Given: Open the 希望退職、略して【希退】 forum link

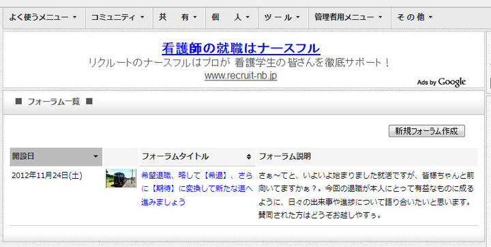Looking at the screenshot, I should click(196, 188).
